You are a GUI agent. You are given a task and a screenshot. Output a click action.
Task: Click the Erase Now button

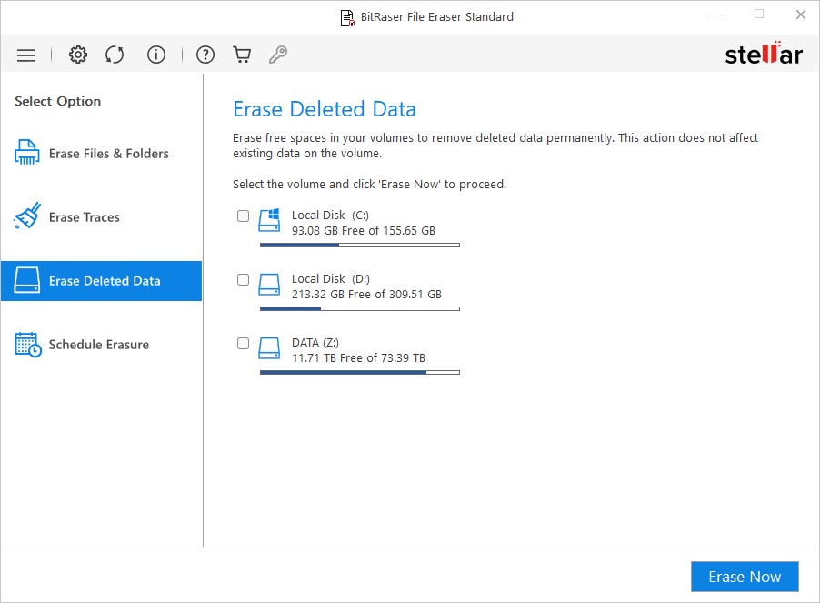tap(745, 577)
